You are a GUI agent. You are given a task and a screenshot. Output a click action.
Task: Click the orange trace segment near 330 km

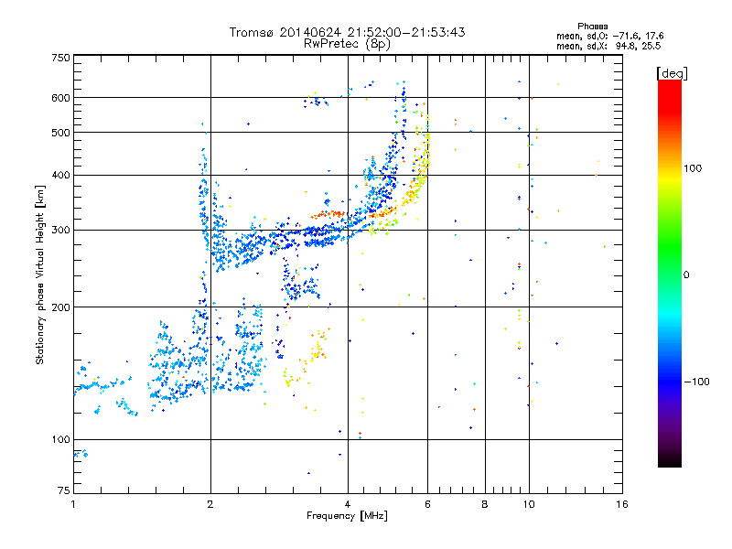[x=328, y=215]
